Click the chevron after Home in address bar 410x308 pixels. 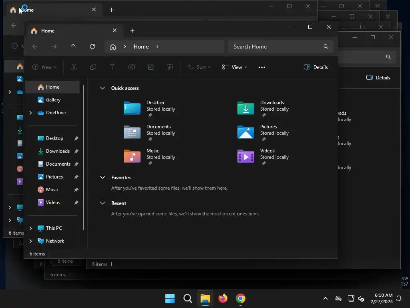(x=157, y=47)
